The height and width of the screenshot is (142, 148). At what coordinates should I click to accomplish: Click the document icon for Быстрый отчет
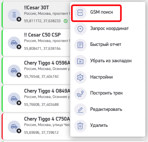(x=80, y=45)
